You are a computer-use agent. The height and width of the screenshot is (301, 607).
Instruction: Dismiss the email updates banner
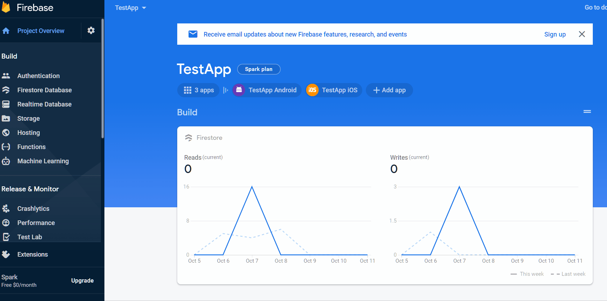[x=582, y=34]
